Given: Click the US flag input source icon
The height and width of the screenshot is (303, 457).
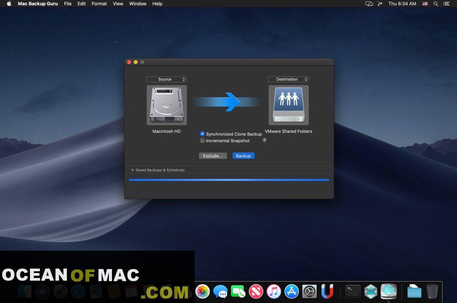Looking at the screenshot, I should click(x=425, y=4).
